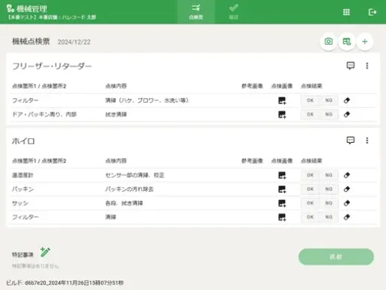Click the 機械管理 app logo icon

click(x=10, y=8)
